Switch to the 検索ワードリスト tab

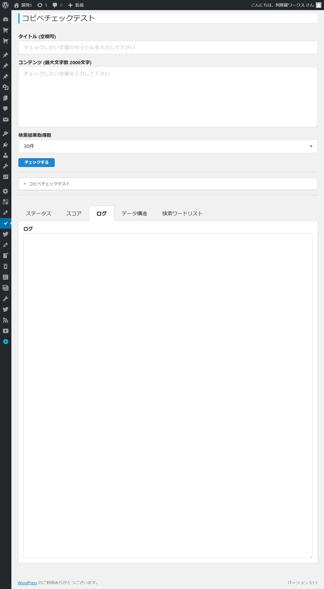click(182, 213)
